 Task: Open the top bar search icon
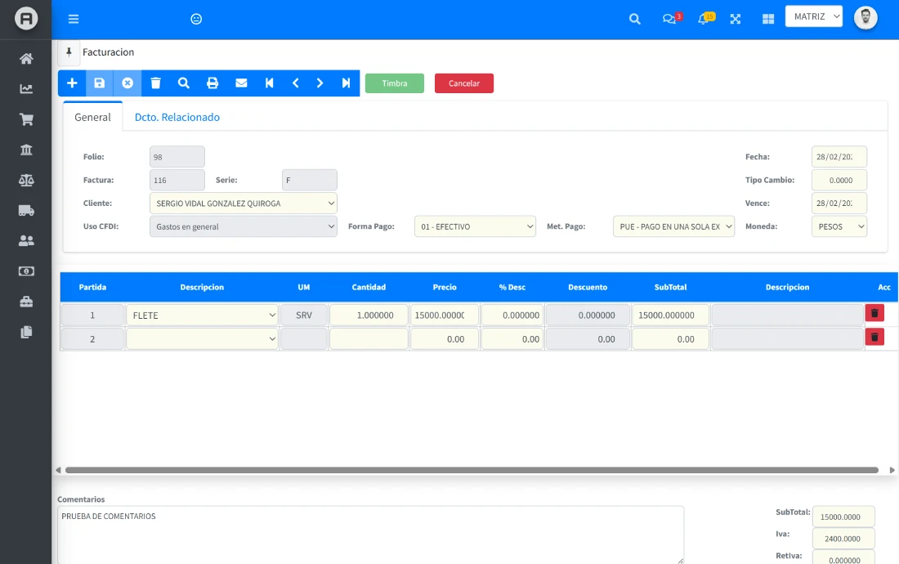click(x=635, y=19)
